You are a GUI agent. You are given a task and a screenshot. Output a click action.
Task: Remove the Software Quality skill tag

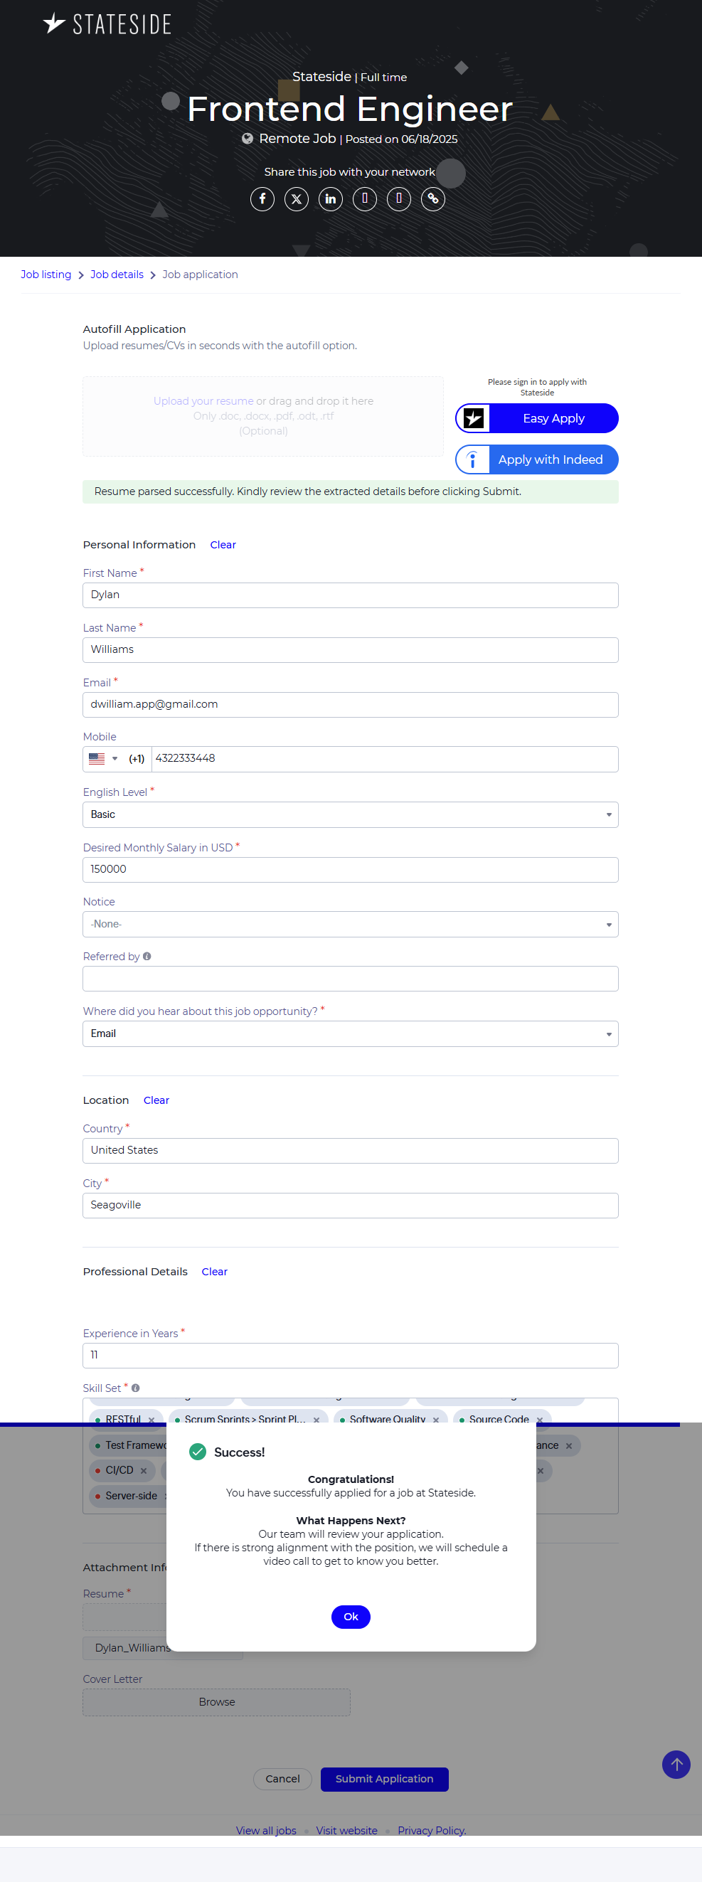pyautogui.click(x=436, y=1420)
